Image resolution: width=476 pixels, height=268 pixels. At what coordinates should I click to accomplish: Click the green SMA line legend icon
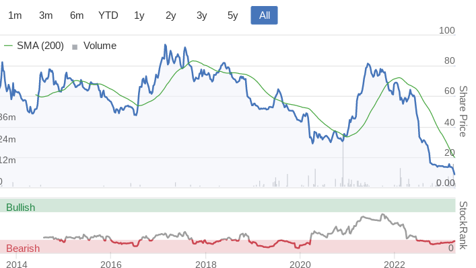[8, 46]
